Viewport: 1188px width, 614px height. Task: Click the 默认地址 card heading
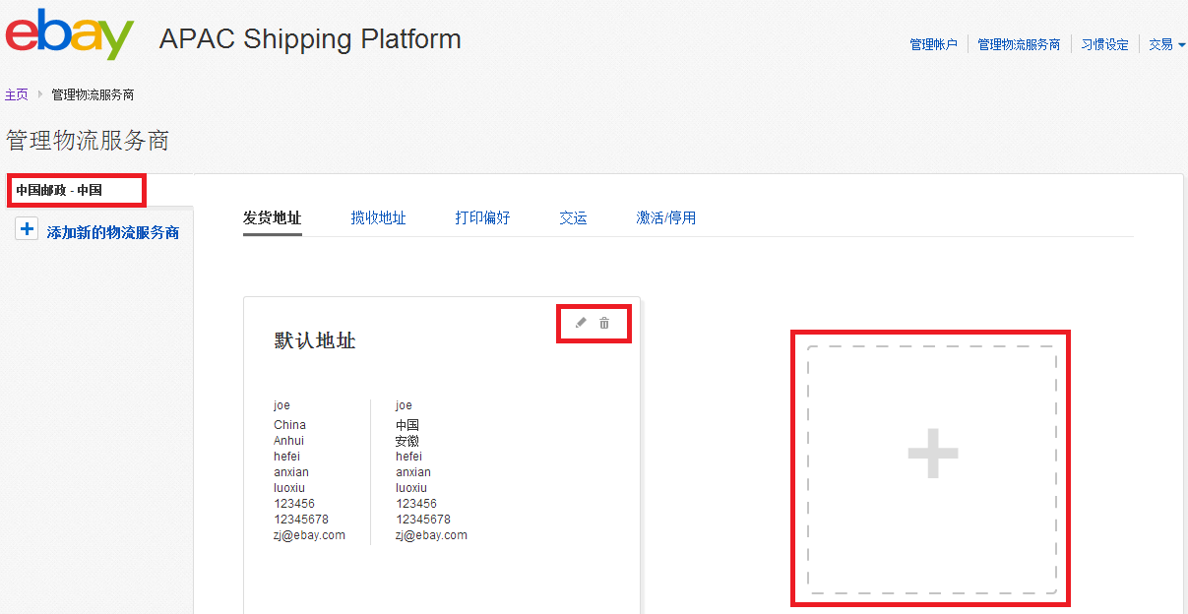tap(315, 341)
